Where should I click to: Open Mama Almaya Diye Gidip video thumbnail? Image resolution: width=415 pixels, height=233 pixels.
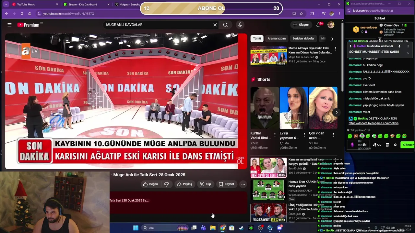tap(268, 56)
